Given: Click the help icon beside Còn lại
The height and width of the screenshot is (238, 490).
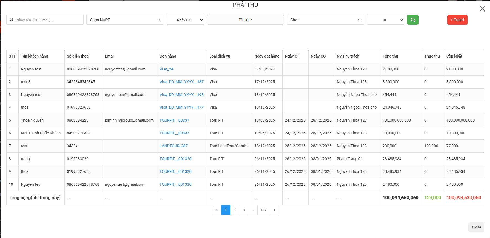Looking at the screenshot, I should point(460,56).
